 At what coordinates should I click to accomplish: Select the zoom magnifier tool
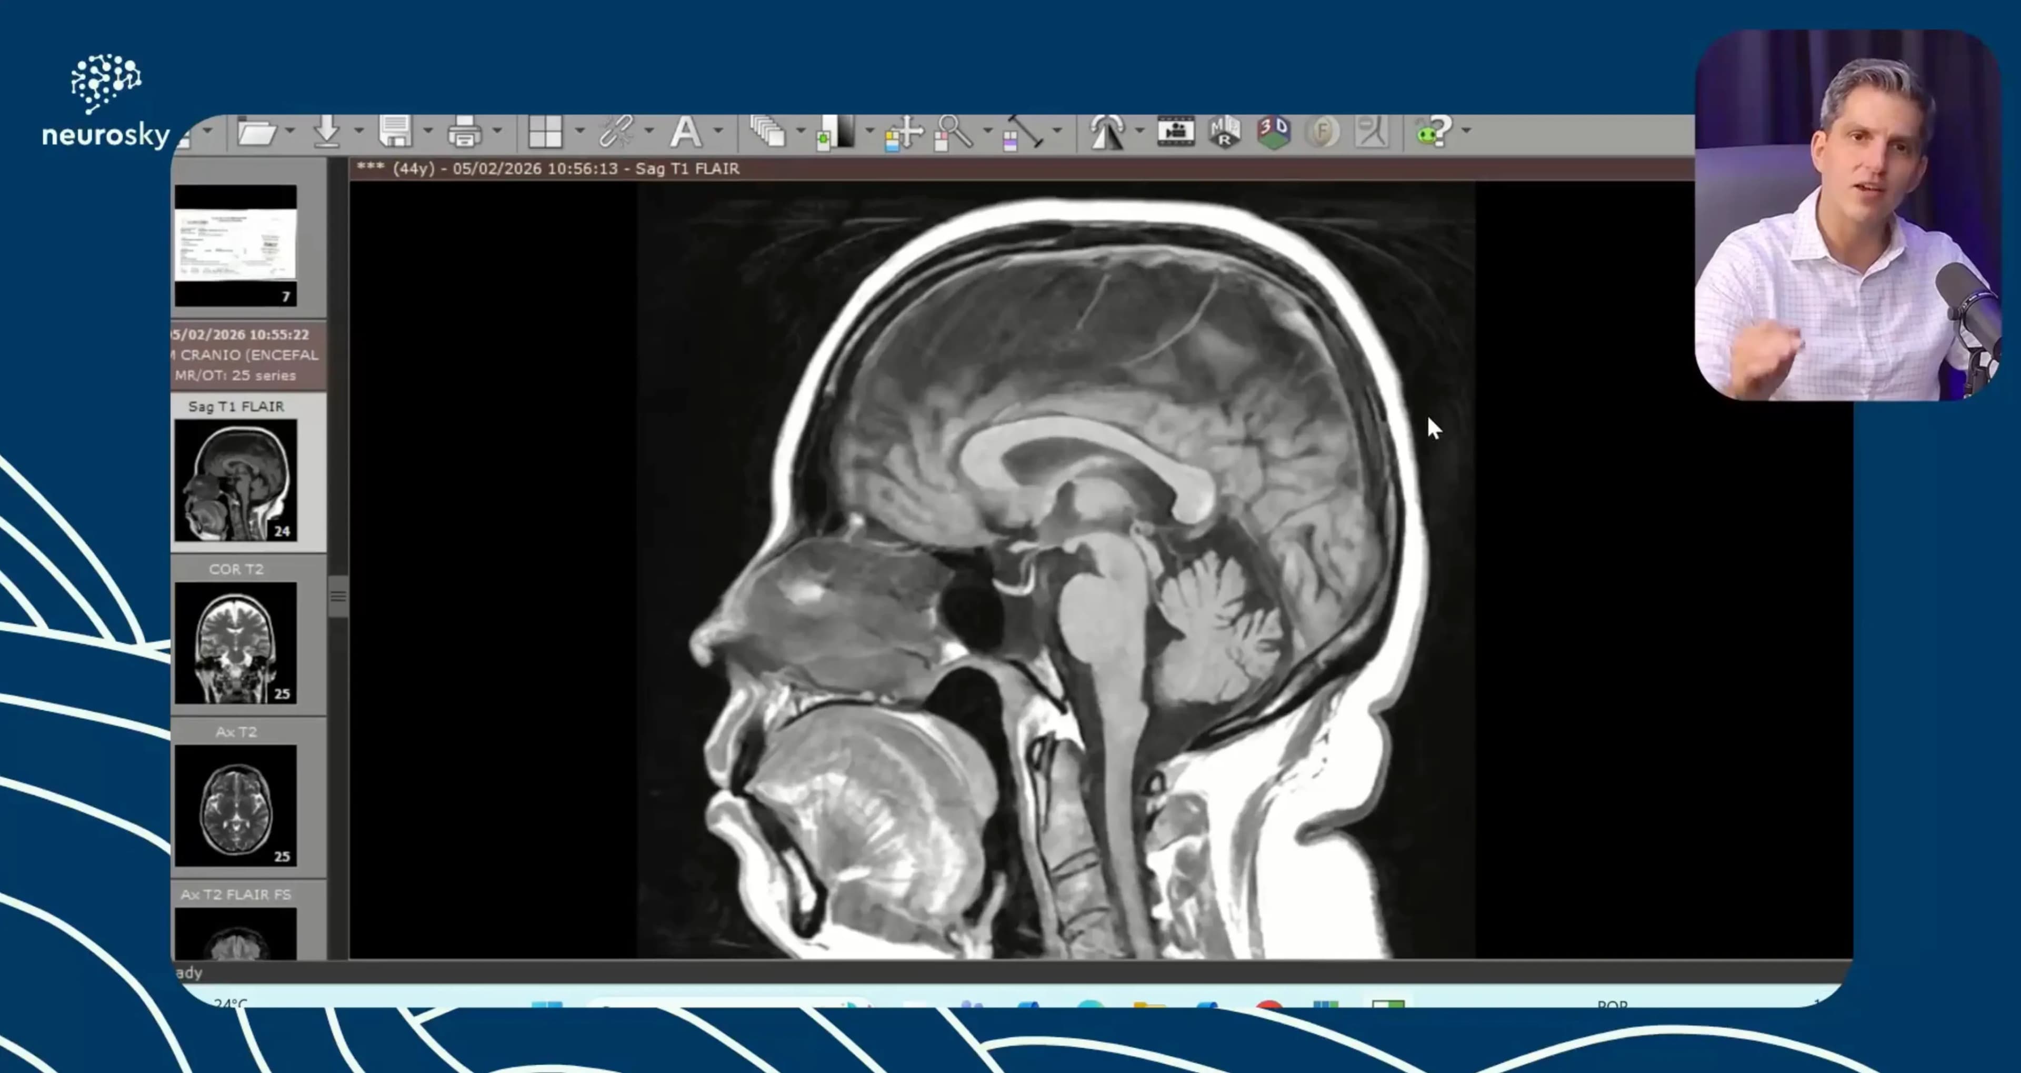(954, 132)
